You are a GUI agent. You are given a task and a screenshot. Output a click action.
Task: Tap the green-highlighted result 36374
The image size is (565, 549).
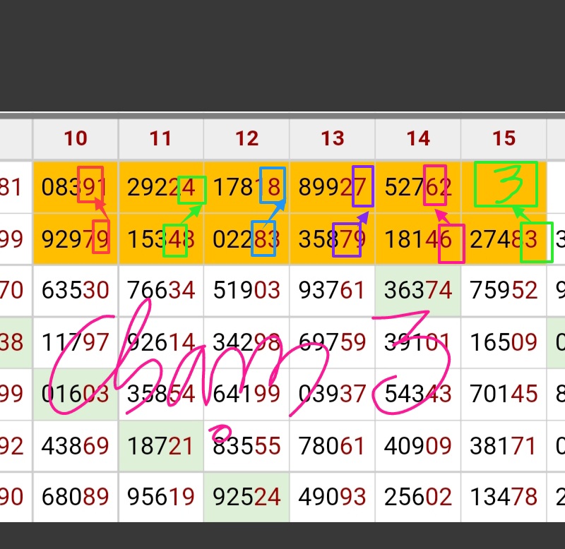click(x=418, y=291)
